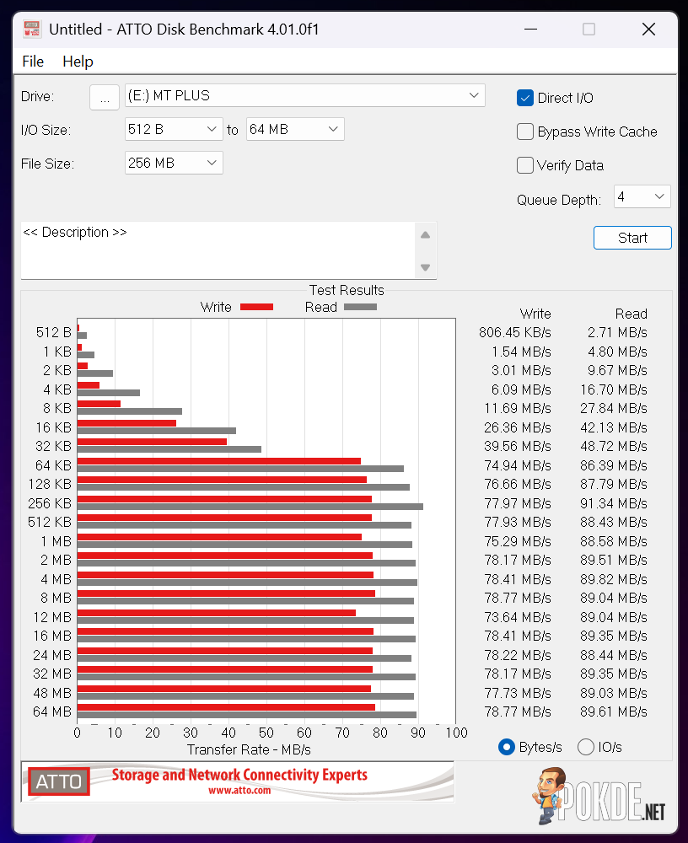The height and width of the screenshot is (843, 688).
Task: Open the 64 MB maximum I/O size dropdown
Action: pos(295,129)
